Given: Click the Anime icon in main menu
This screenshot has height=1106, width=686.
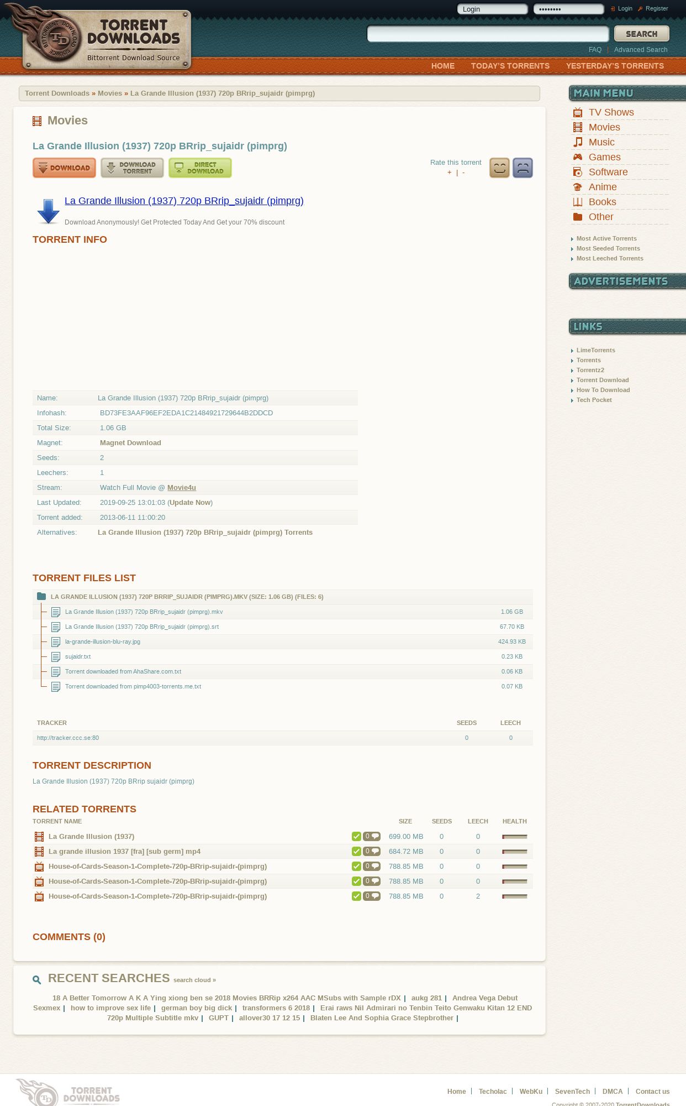Looking at the screenshot, I should (578, 187).
